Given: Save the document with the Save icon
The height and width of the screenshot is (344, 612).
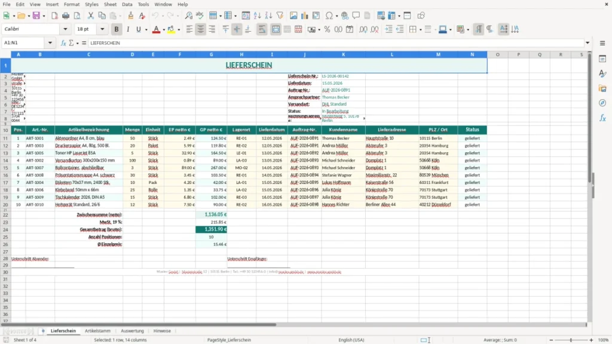Looking at the screenshot, I should 36,16.
